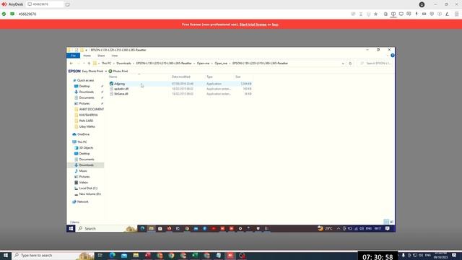Select This PC in the navigation pane
This screenshot has width=462, height=260.
coord(79,142)
